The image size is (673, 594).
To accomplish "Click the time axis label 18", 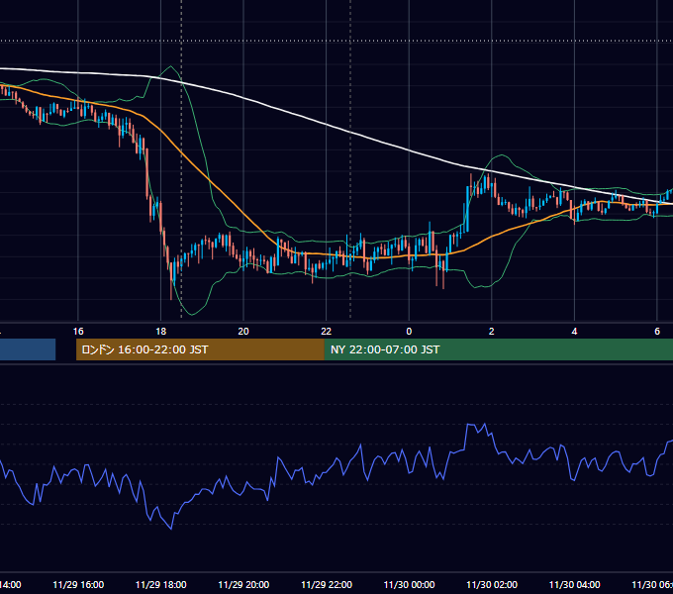I will (x=160, y=332).
